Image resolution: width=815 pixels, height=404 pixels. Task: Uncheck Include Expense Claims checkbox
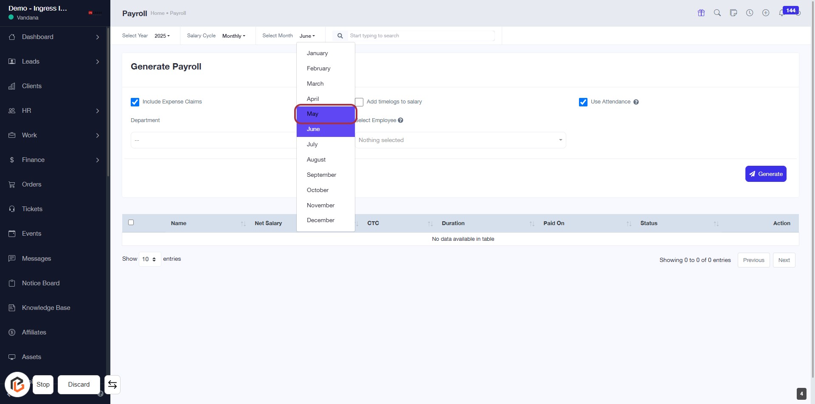point(135,102)
